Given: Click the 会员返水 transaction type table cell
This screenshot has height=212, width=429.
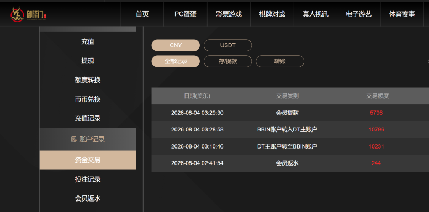Looking at the screenshot, I should click(287, 163).
